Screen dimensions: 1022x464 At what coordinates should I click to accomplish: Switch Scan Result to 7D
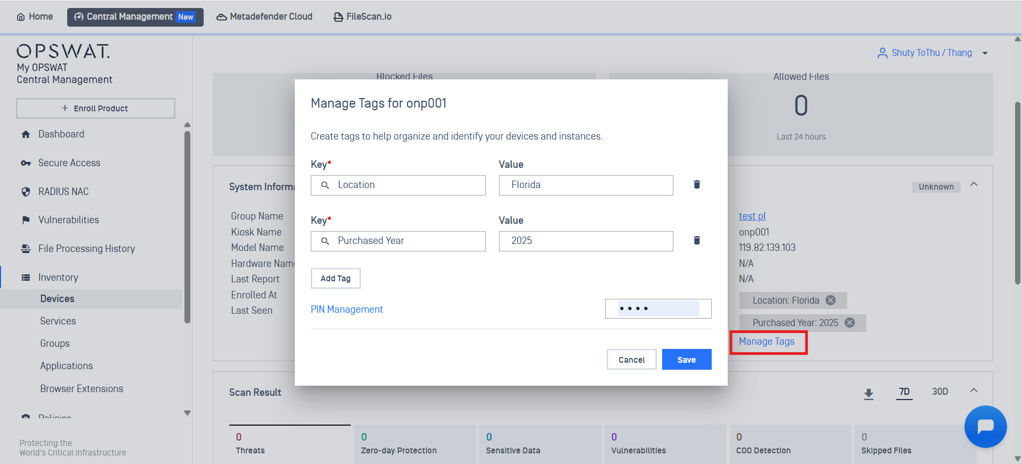904,392
